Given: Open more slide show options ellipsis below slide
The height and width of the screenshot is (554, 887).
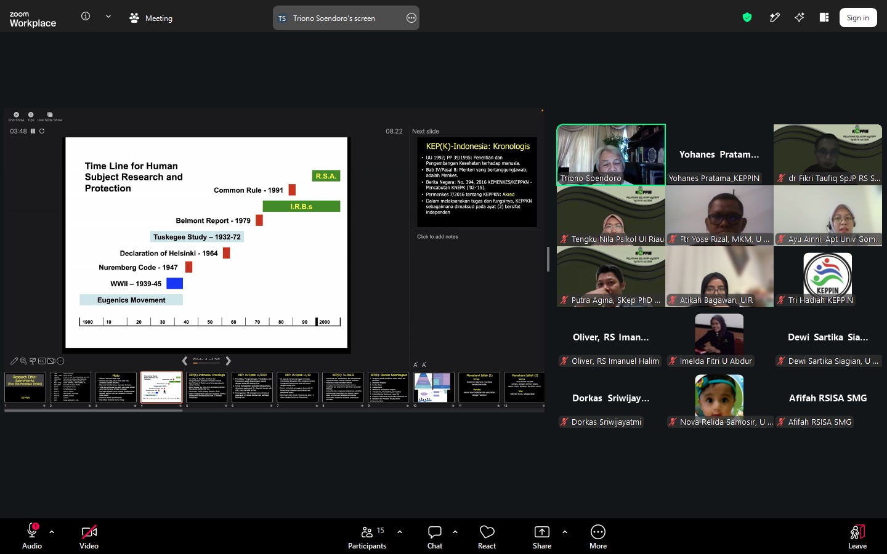Looking at the screenshot, I should 60,361.
